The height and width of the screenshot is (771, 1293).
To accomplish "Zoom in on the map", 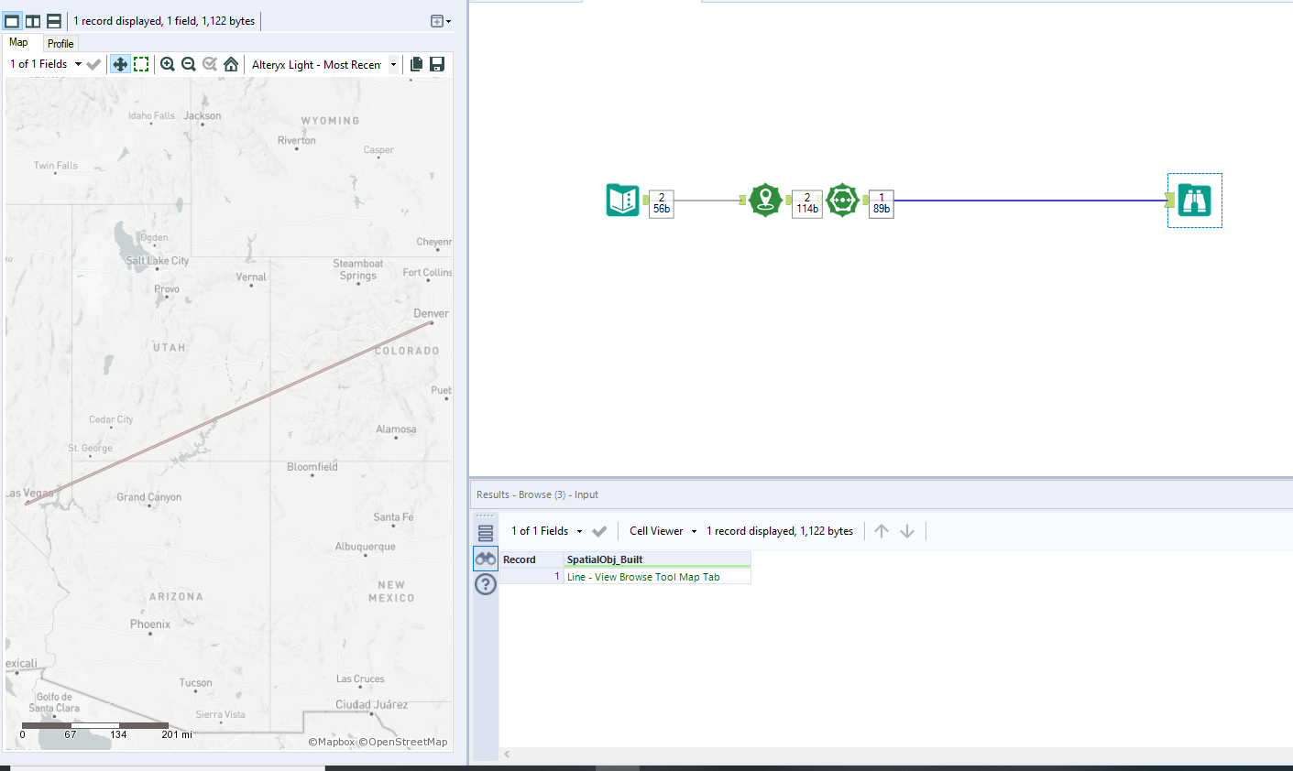I will [x=168, y=64].
